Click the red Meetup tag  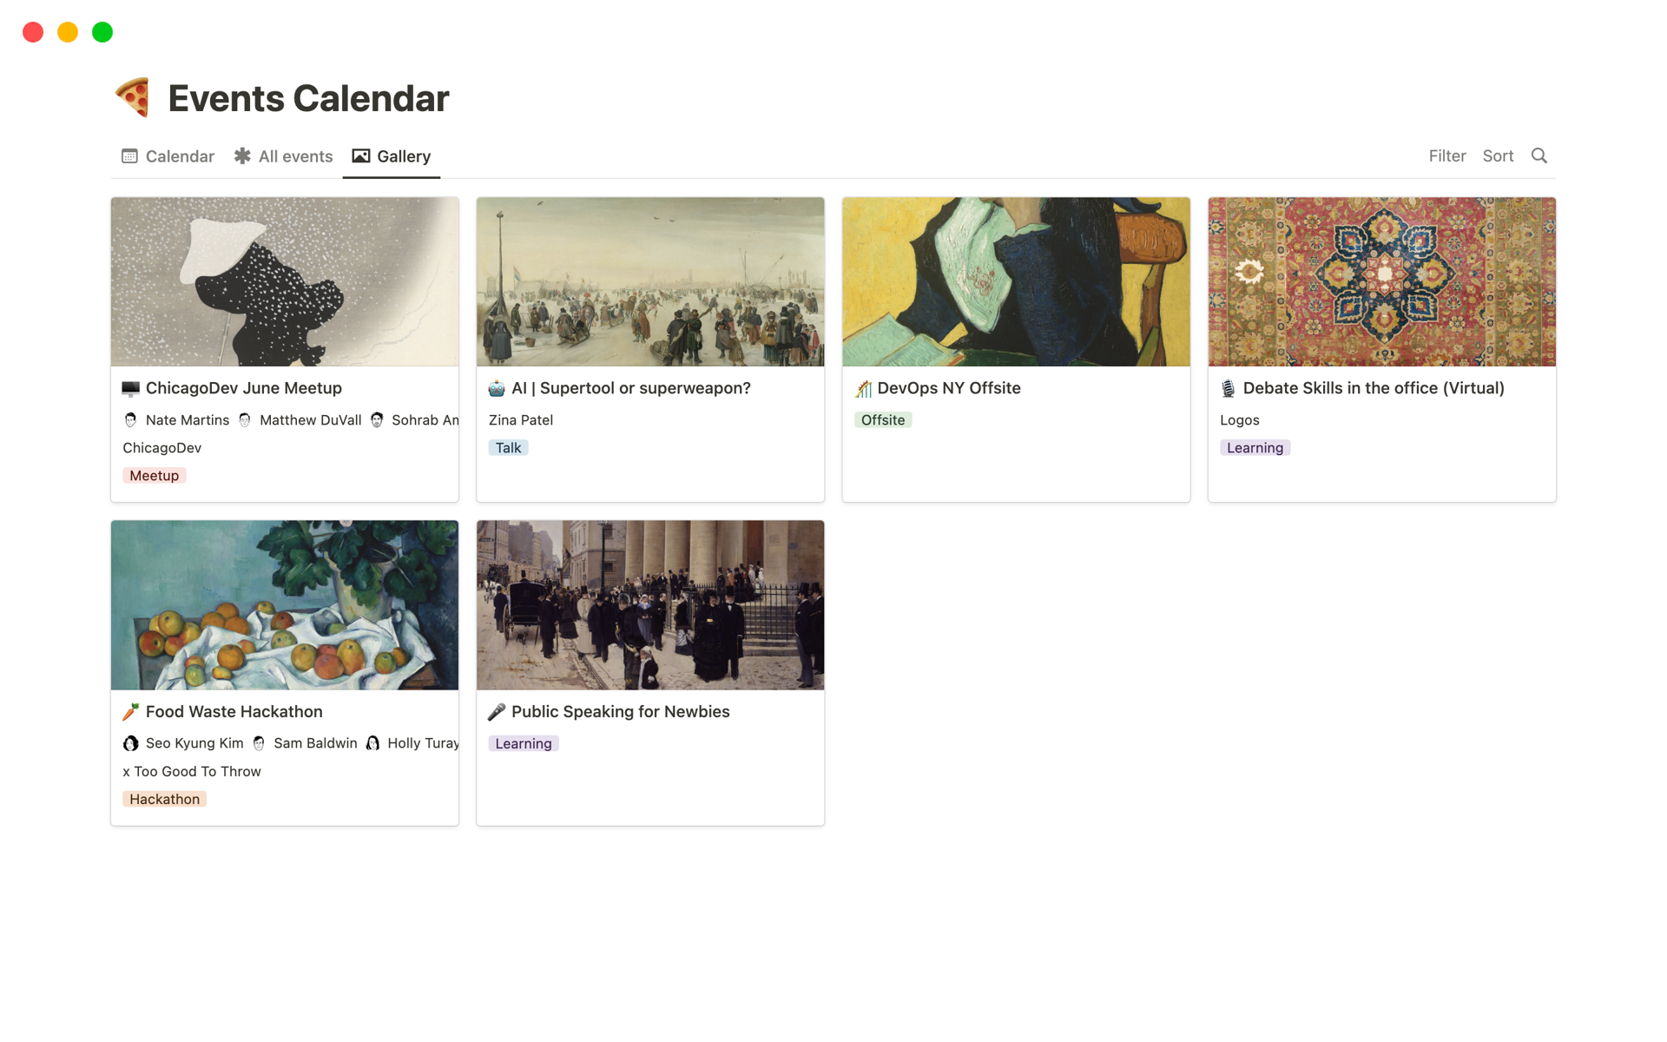(154, 476)
